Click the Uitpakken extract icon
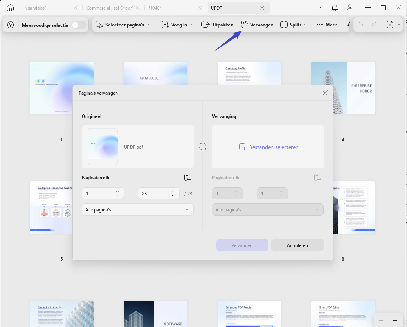407x327 pixels. (x=205, y=25)
